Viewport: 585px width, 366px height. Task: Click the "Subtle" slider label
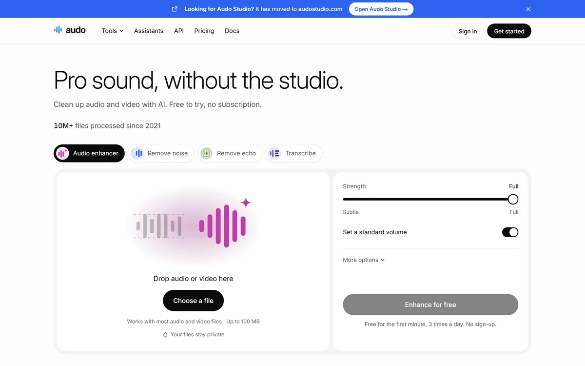351,212
